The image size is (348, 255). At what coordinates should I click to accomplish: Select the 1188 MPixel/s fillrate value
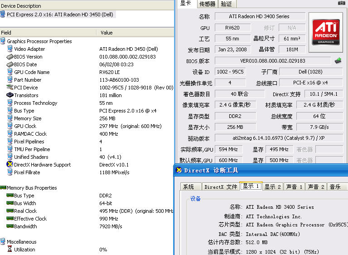(x=115, y=172)
